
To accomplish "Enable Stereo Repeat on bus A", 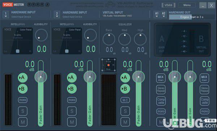I will (x=161, y=89).
